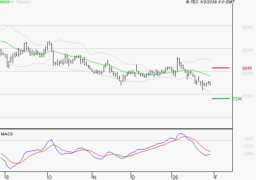Click the F month label on the time axis
This screenshot has width=256, height=180.
pos(216,178)
